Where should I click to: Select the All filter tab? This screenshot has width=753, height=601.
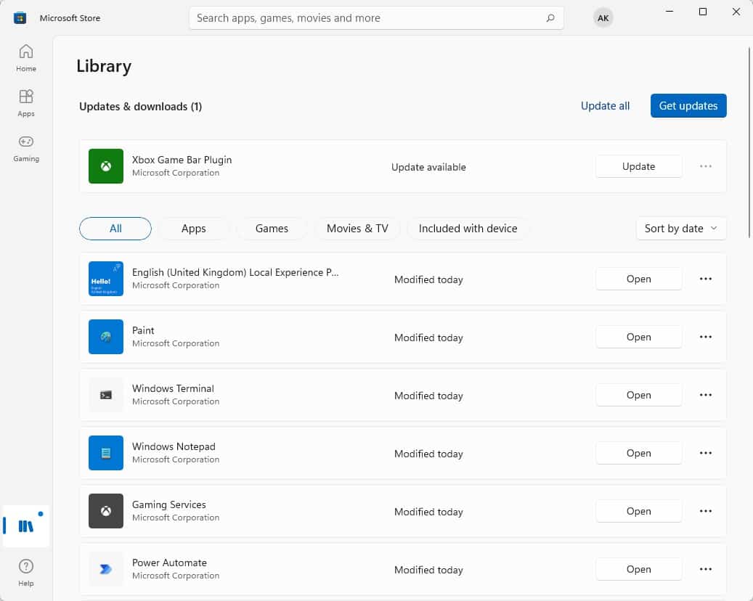click(115, 229)
